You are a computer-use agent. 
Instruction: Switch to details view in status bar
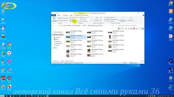141,61
